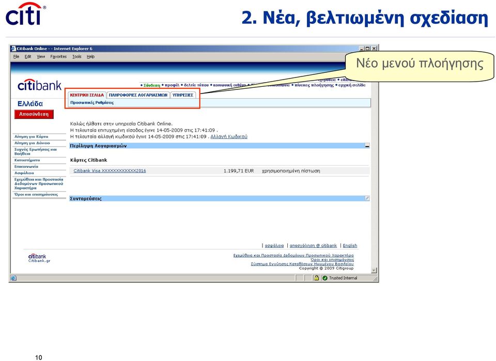
Task: Click the padlock security icon in status bar
Action: coord(316,278)
